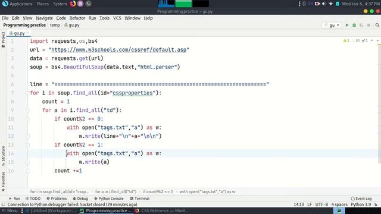
Task: Change UTF-8 file encoding in status bar
Action: 321,204
